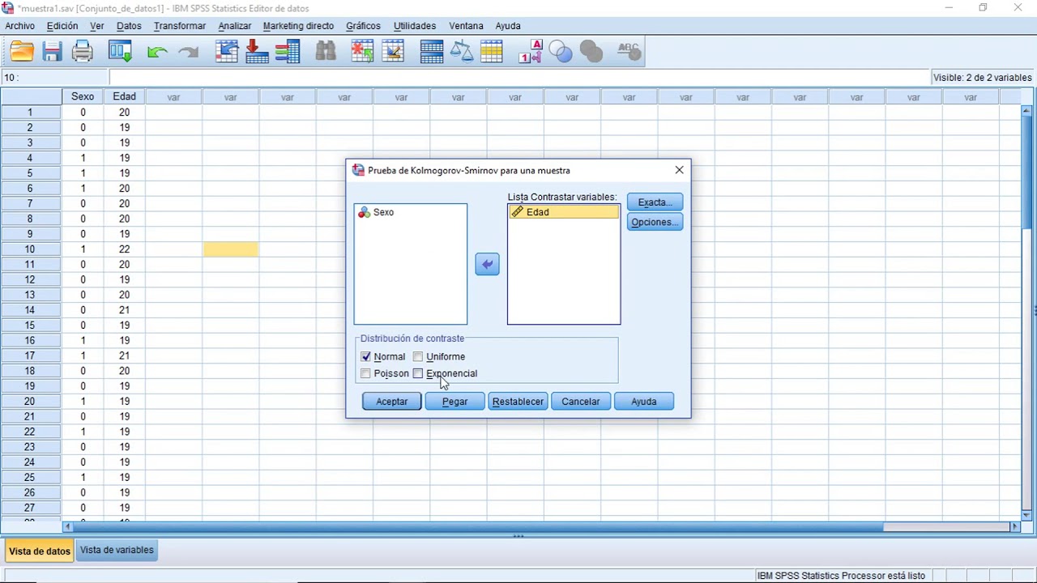Image resolution: width=1037 pixels, height=583 pixels.
Task: Enable the Poisson distribution checkbox
Action: click(x=366, y=373)
